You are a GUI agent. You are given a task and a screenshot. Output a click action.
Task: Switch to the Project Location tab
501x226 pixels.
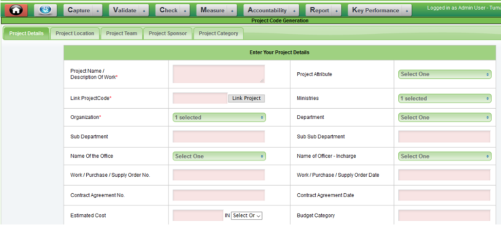tap(75, 33)
